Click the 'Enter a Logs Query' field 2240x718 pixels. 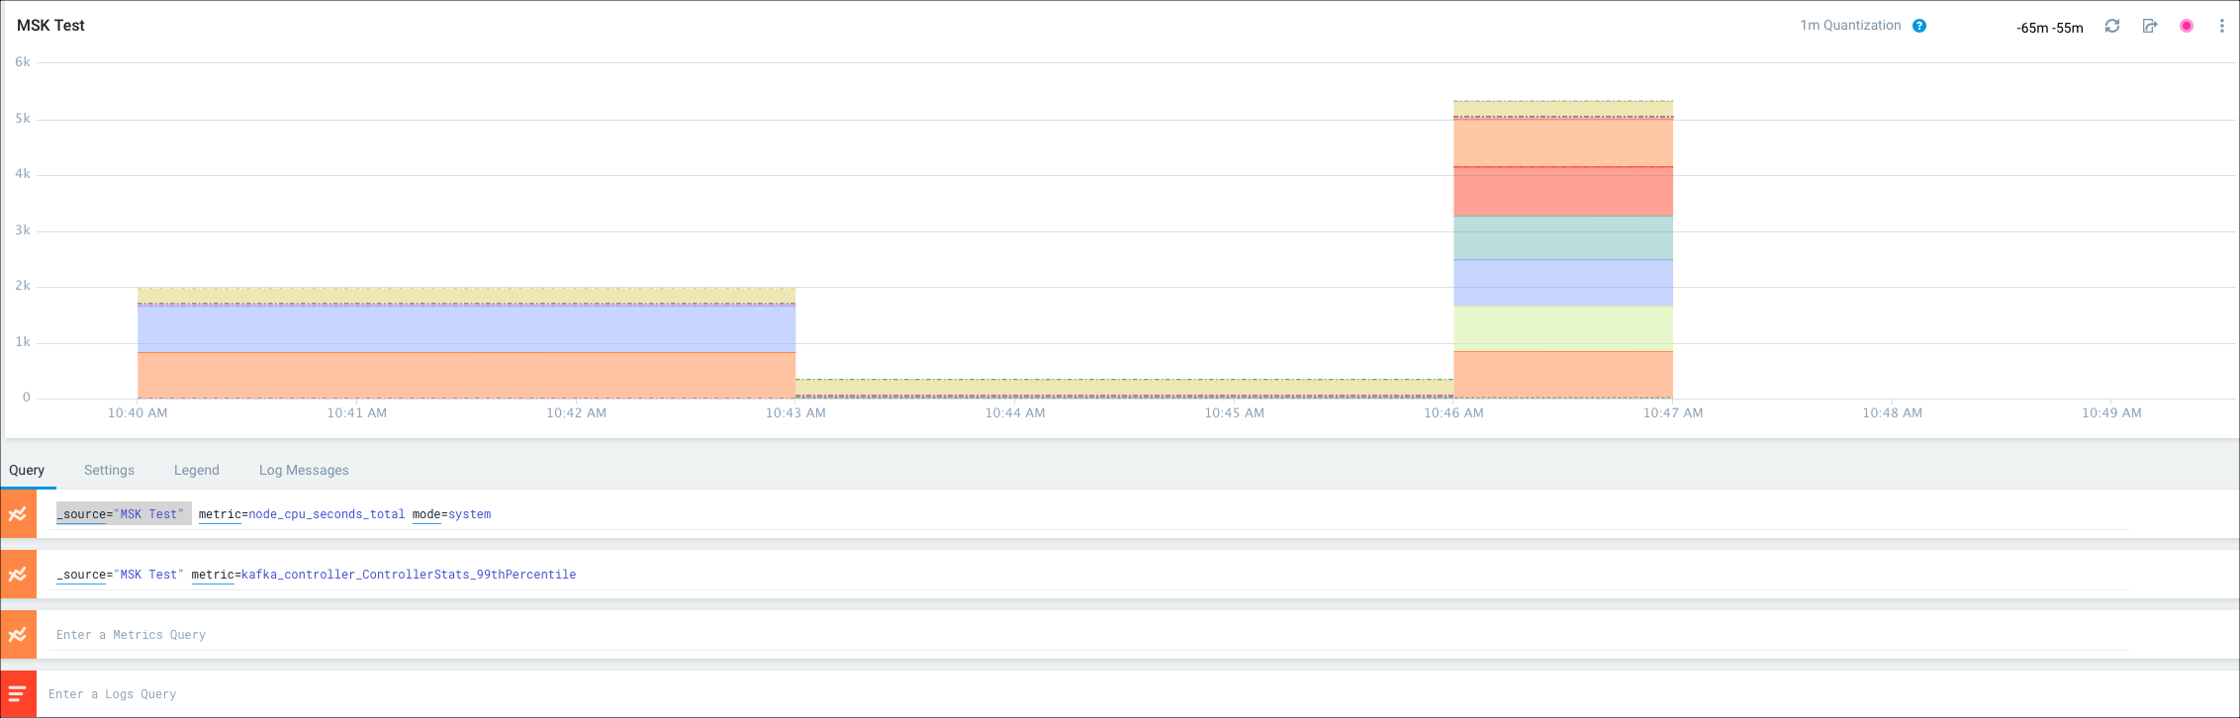tap(594, 694)
